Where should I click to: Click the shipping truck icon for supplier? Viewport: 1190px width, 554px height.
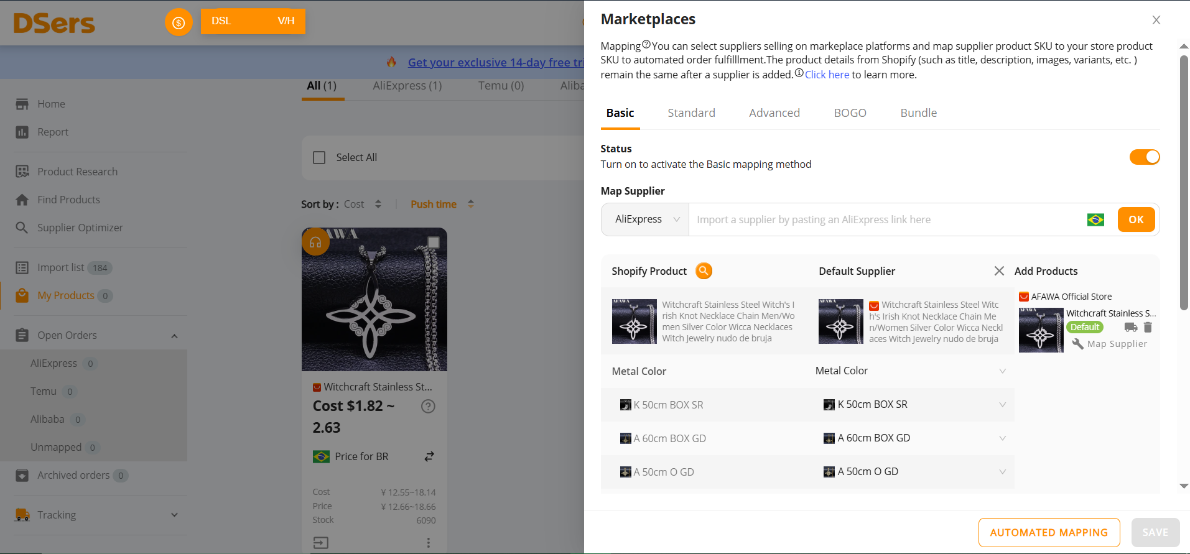1130,327
